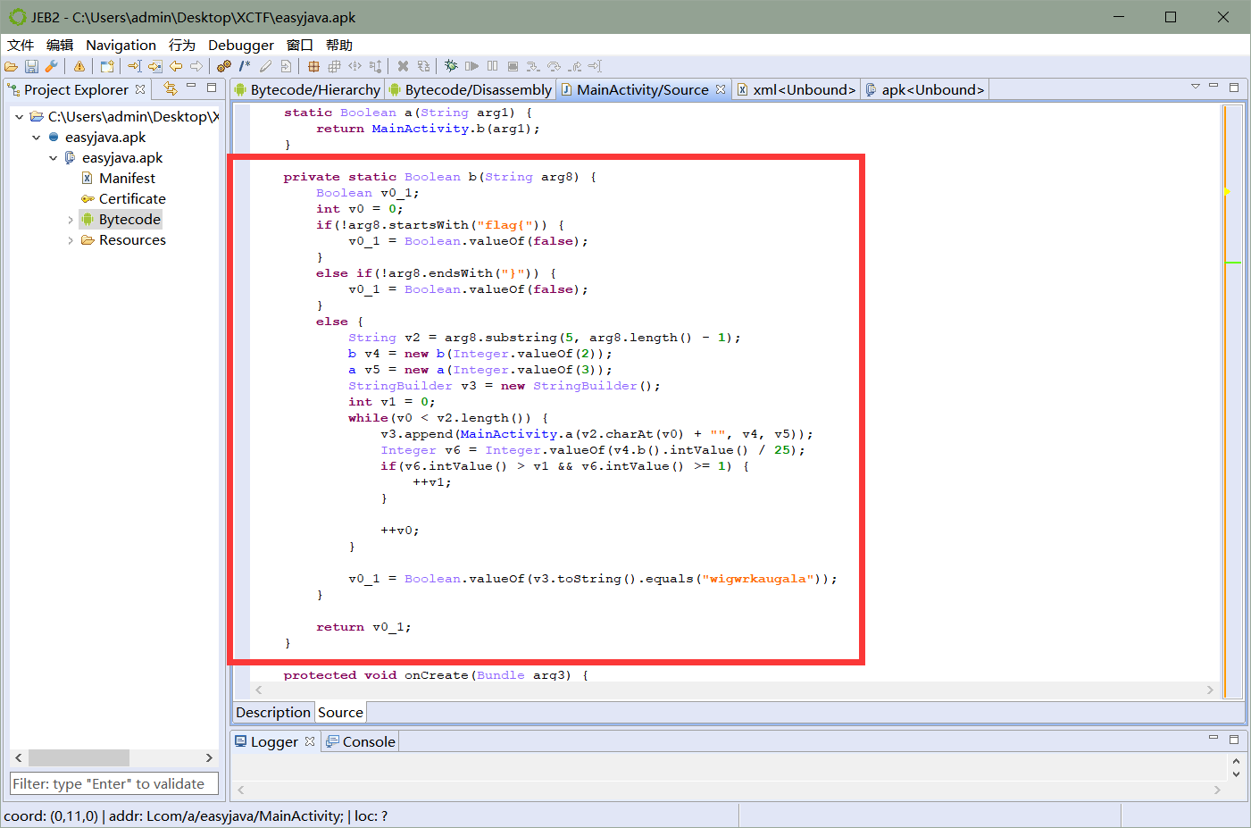The height and width of the screenshot is (828, 1251).
Task: Expand the Bytecode tree node
Action: (x=71, y=220)
